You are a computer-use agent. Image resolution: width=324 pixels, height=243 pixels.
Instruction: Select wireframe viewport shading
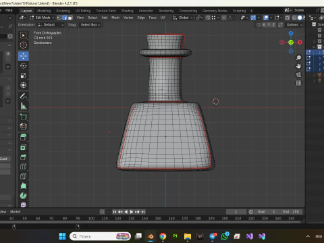294,18
